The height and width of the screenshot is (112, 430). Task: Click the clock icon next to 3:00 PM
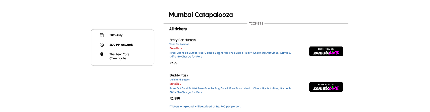click(x=102, y=45)
